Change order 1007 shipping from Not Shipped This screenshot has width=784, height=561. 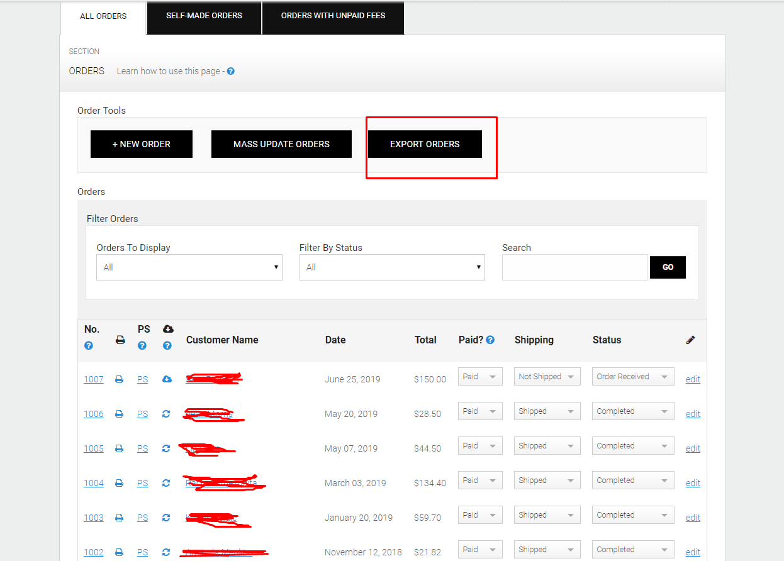pos(547,376)
